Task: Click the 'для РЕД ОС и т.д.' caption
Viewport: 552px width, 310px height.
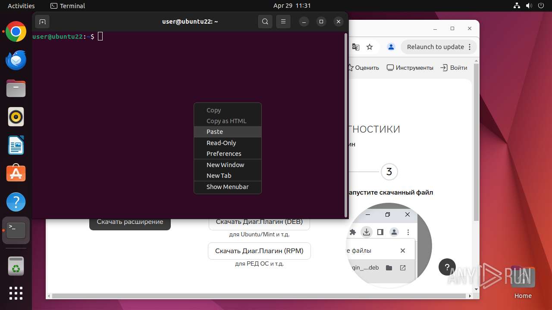Action: pos(259,263)
